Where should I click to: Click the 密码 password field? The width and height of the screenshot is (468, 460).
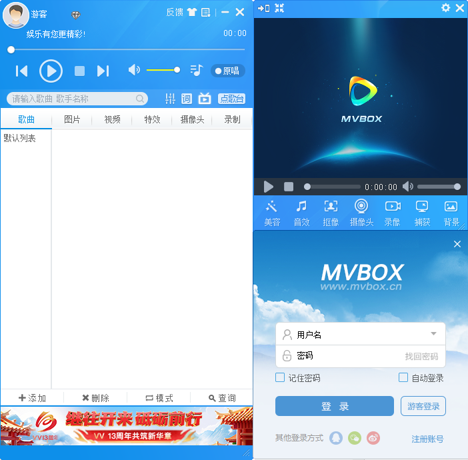click(x=361, y=356)
